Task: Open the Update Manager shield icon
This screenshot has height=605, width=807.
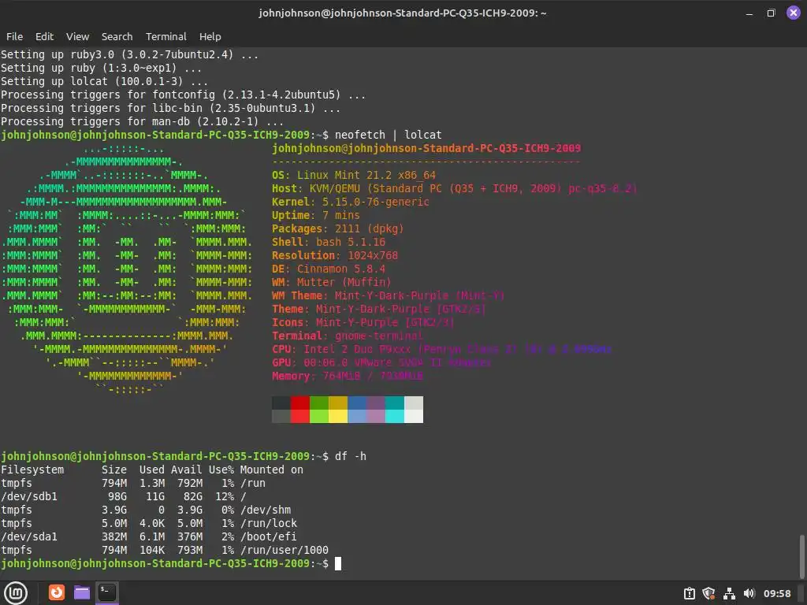Action: click(x=709, y=594)
